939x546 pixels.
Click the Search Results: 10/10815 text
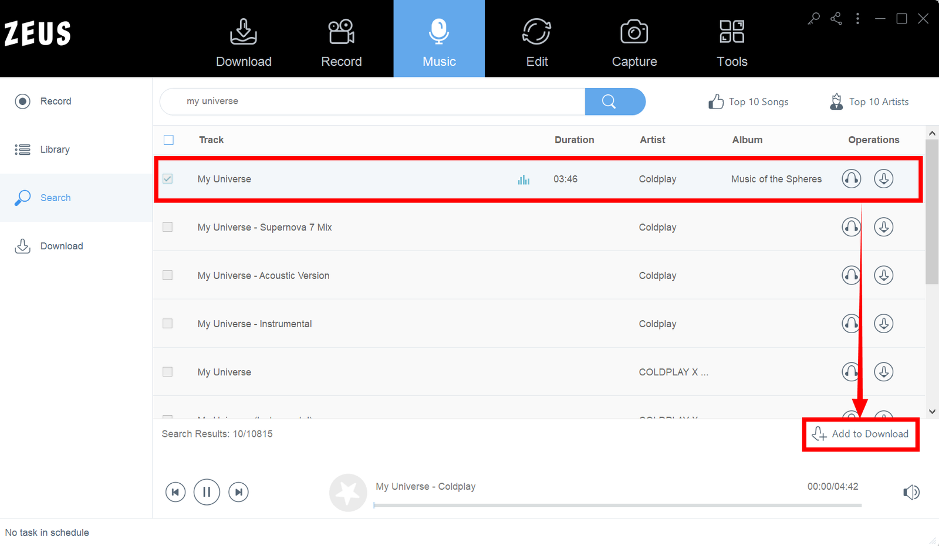coord(217,434)
